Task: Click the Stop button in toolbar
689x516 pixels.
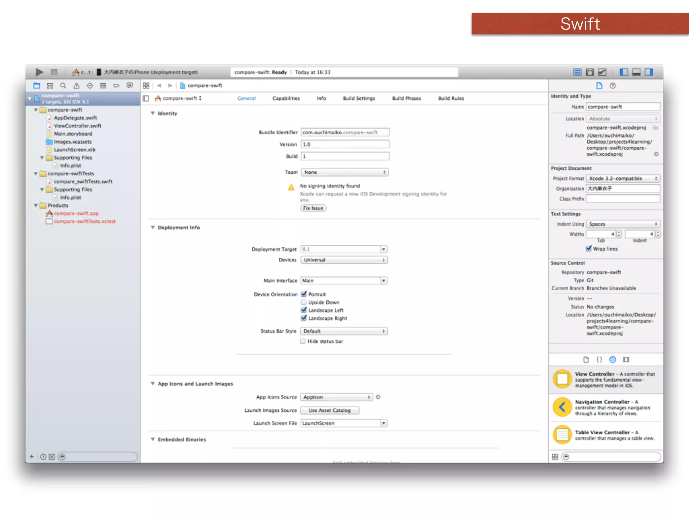Action: tap(54, 72)
